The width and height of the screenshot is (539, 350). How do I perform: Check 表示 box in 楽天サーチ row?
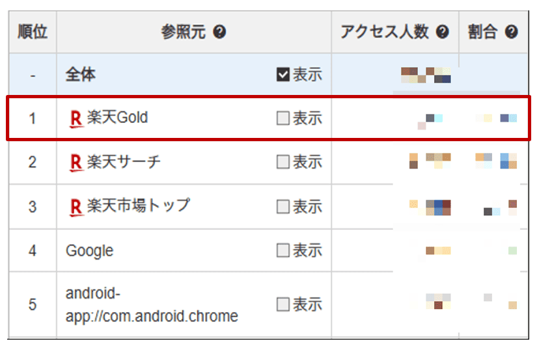click(283, 163)
